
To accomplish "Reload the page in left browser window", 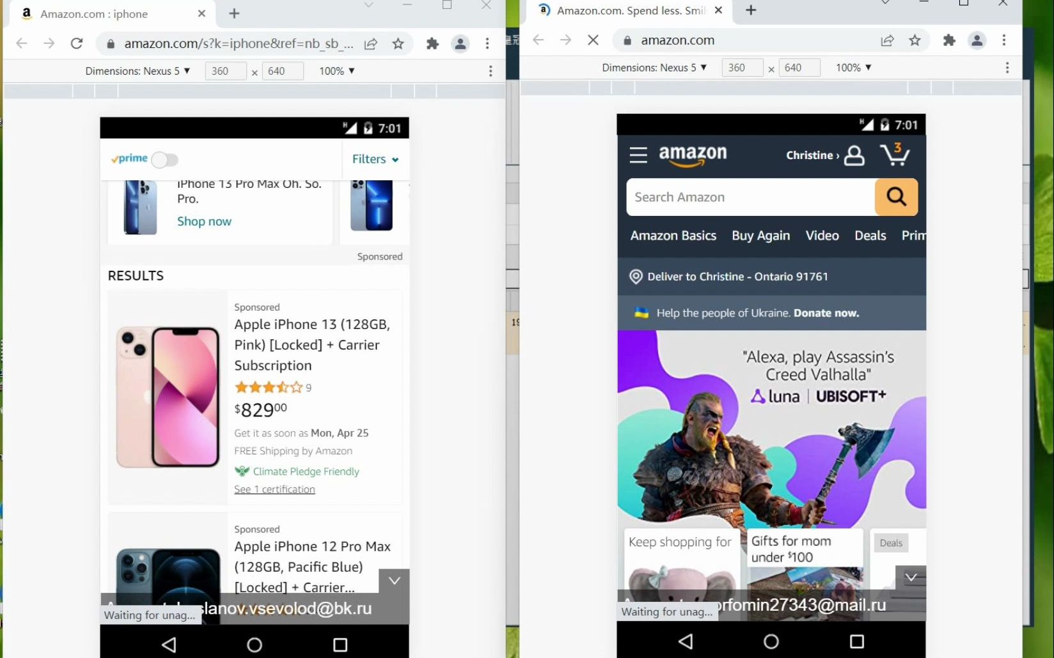I will pyautogui.click(x=77, y=43).
